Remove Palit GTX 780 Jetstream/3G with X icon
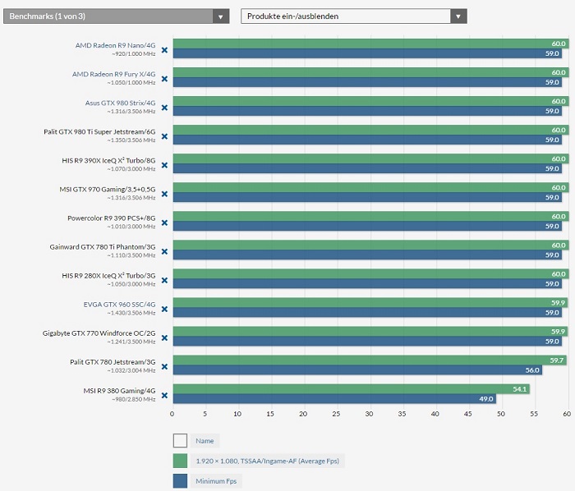Image resolution: width=575 pixels, height=491 pixels. [164, 367]
